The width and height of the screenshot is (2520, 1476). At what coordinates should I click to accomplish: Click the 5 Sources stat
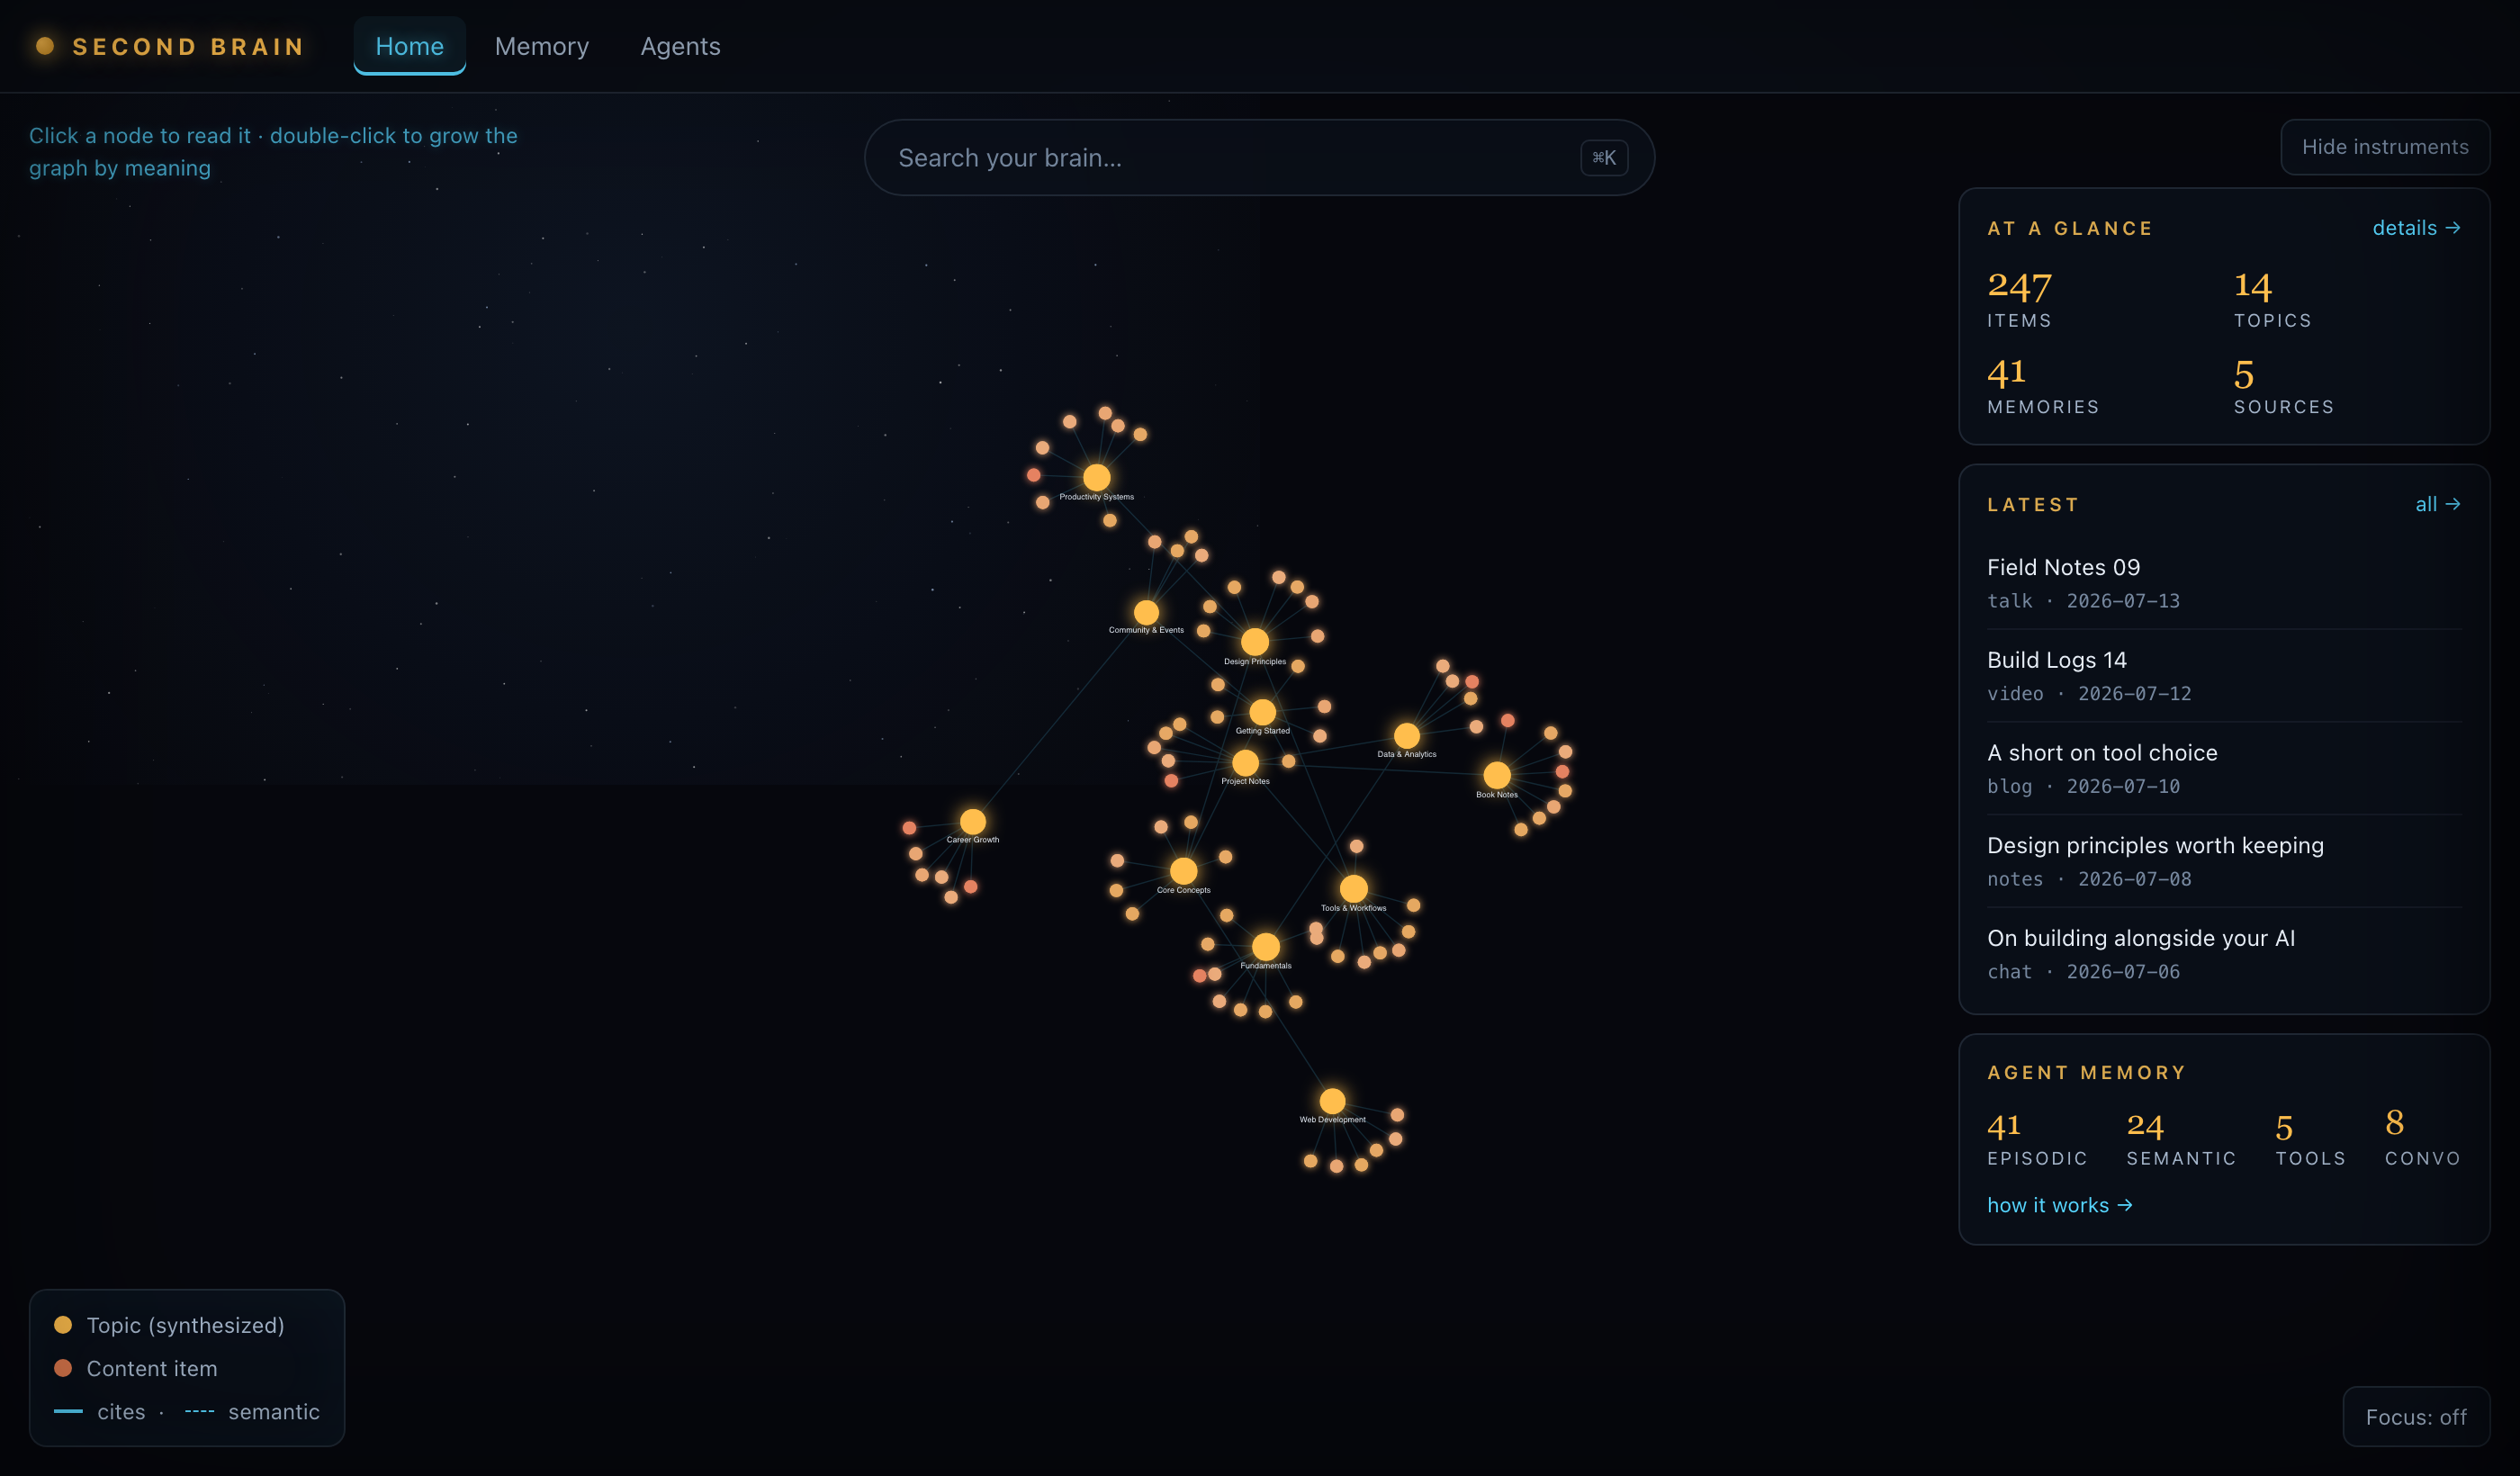[2284, 386]
